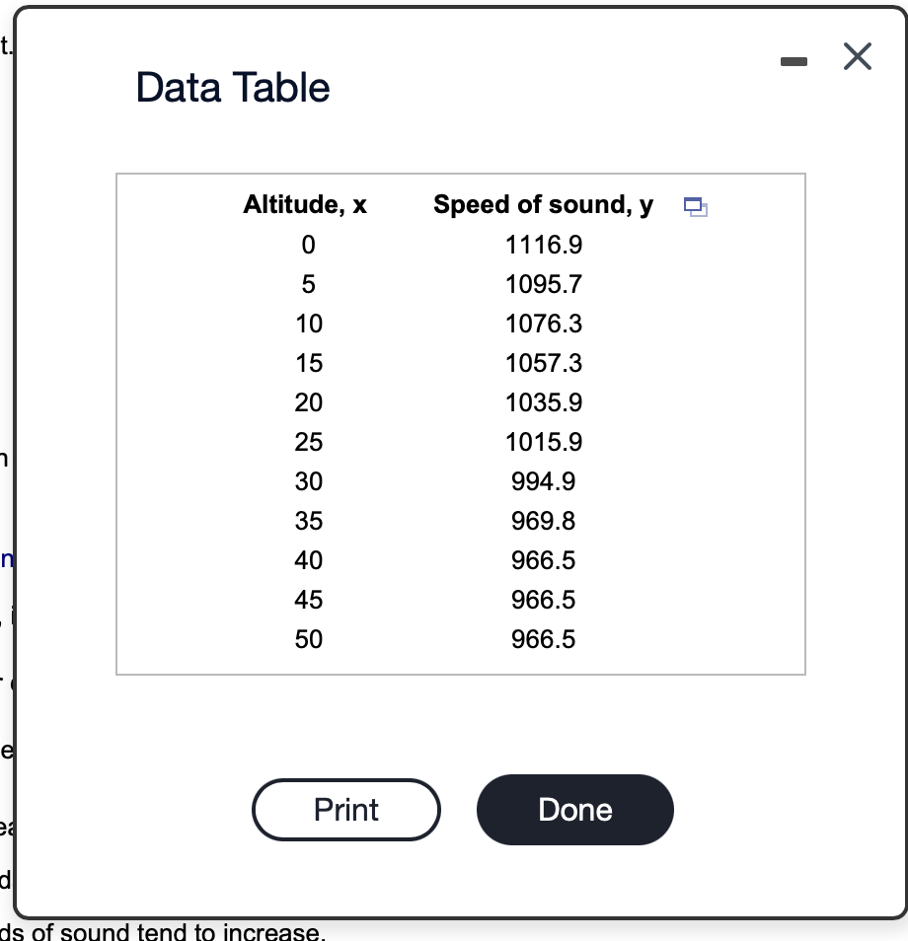Click the Data Table title
This screenshot has width=908, height=941.
click(230, 88)
